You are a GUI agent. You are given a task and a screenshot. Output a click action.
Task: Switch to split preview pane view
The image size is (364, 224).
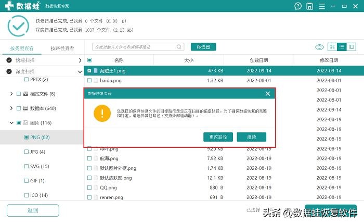pyautogui.click(x=352, y=47)
